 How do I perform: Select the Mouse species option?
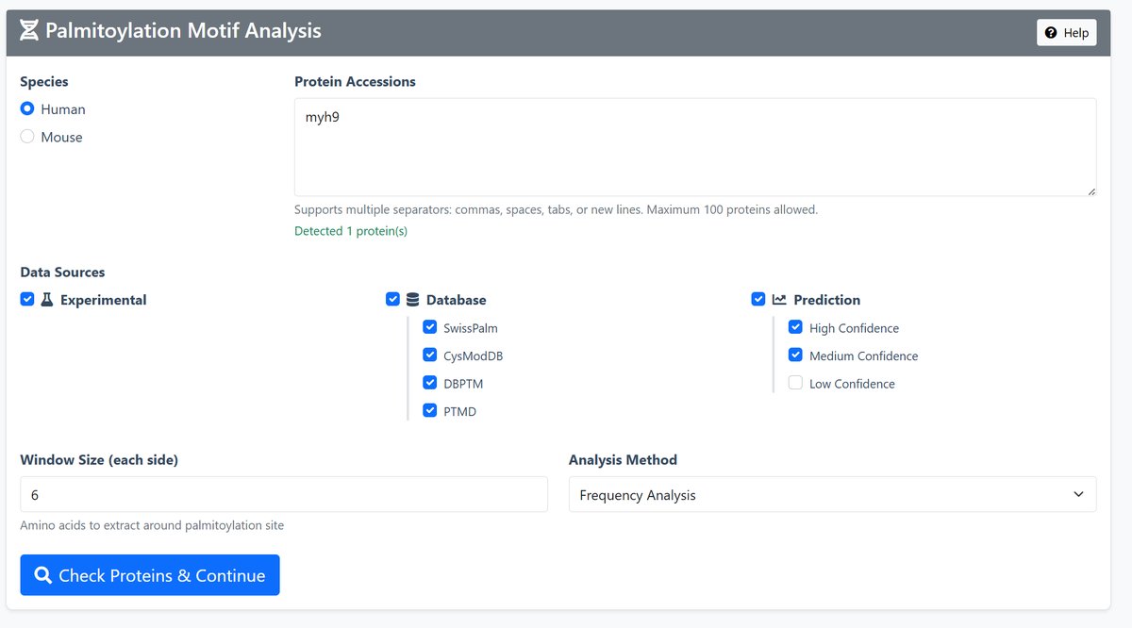[x=26, y=137]
